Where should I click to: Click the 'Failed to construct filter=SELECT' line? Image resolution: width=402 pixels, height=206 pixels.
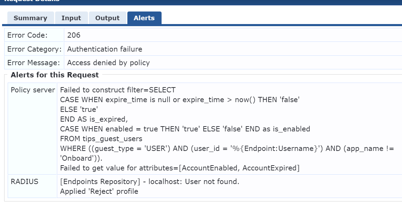pos(118,90)
